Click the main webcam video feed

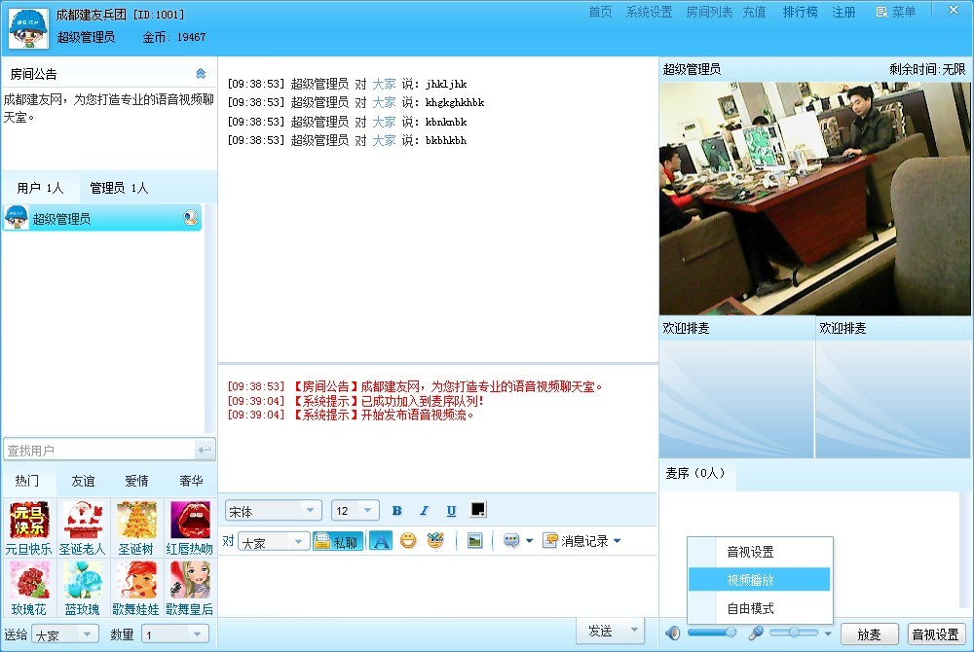pyautogui.click(x=814, y=199)
